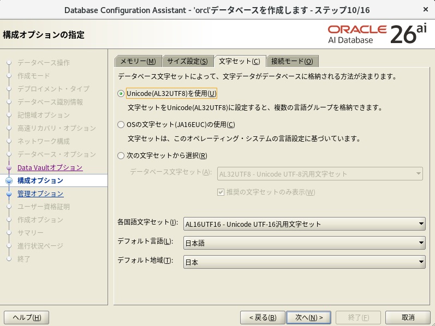Go back with < 戻る(B) button
The image size is (435, 326).
[263, 317]
